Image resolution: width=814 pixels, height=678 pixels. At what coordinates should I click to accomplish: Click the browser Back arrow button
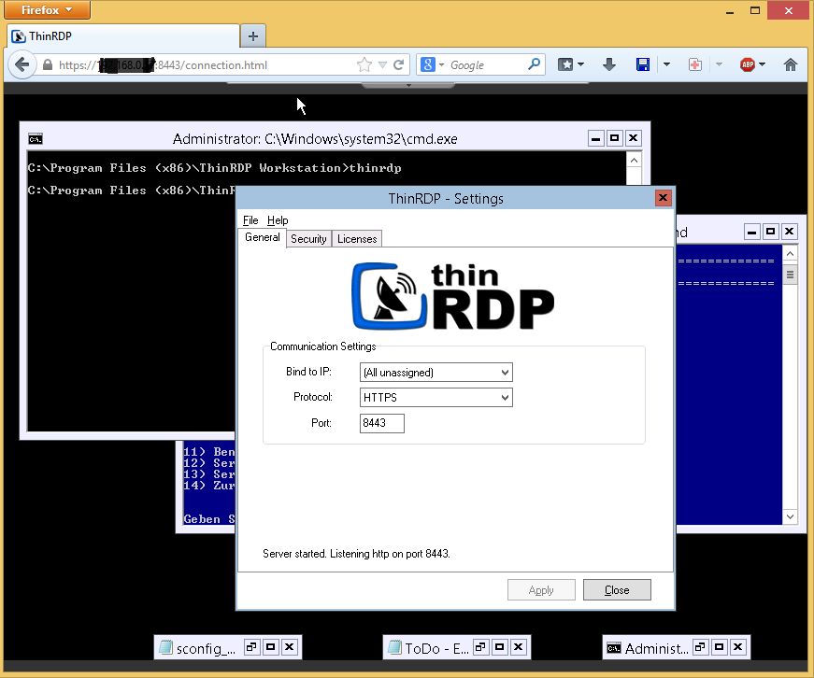click(x=21, y=65)
